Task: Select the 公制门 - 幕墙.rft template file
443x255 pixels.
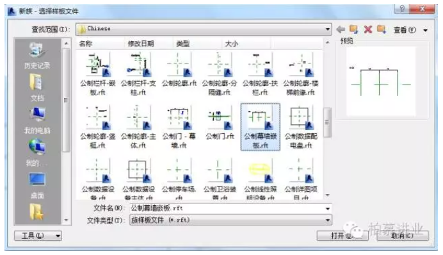Action: (x=179, y=128)
